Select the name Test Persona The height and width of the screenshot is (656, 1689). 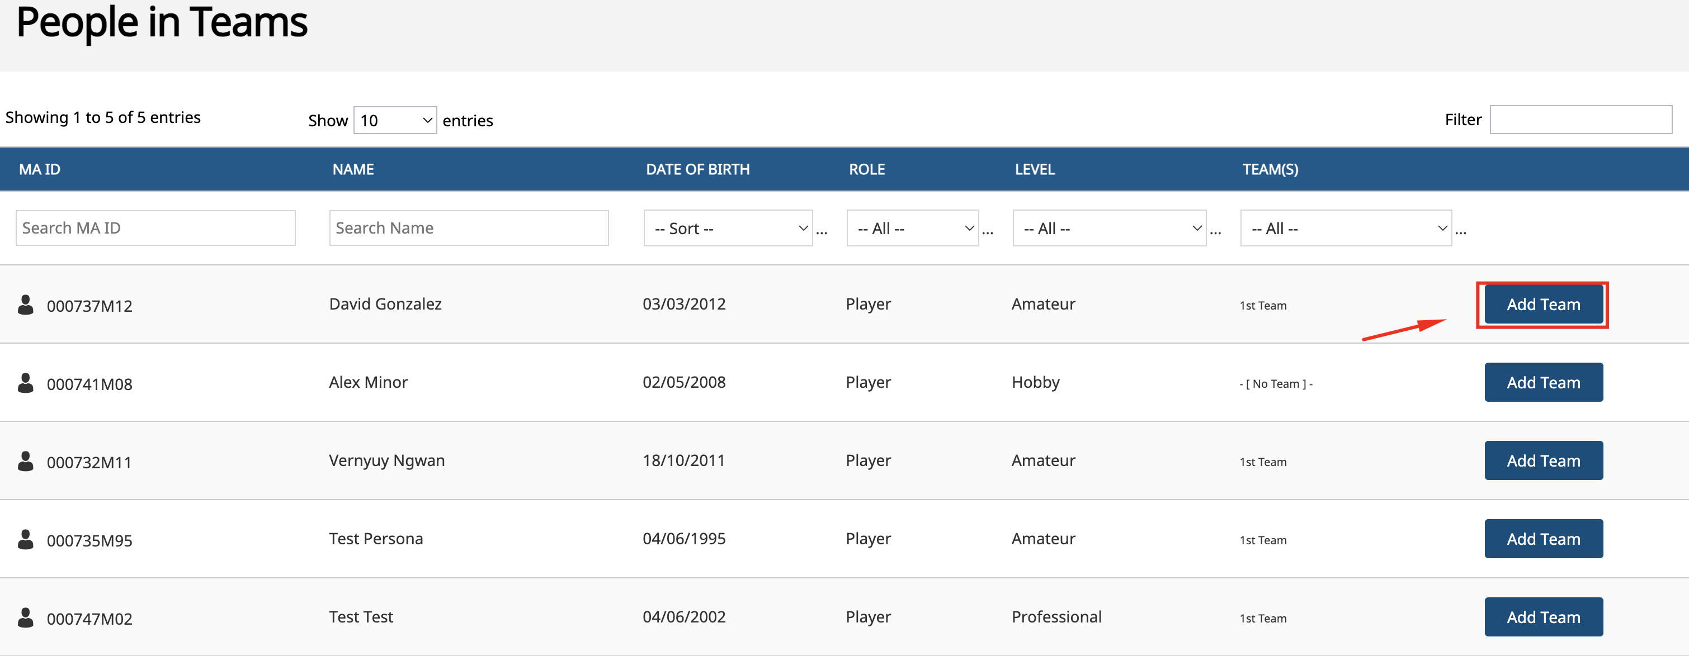pyautogui.click(x=376, y=539)
